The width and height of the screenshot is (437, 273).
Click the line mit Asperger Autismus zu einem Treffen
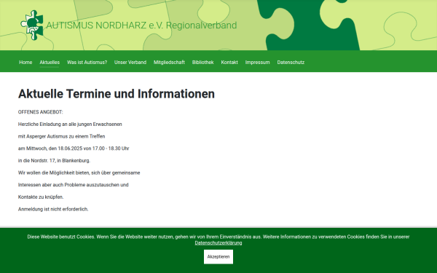62,137
